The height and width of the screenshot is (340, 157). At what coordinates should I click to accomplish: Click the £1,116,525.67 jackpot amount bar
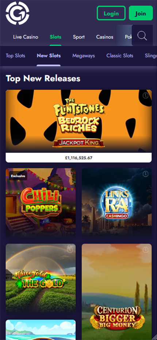78,158
